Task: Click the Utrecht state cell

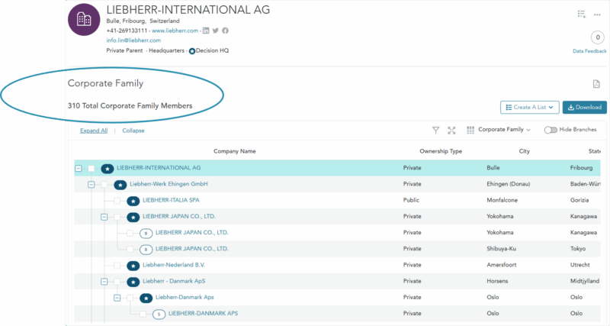Action: 580,265
